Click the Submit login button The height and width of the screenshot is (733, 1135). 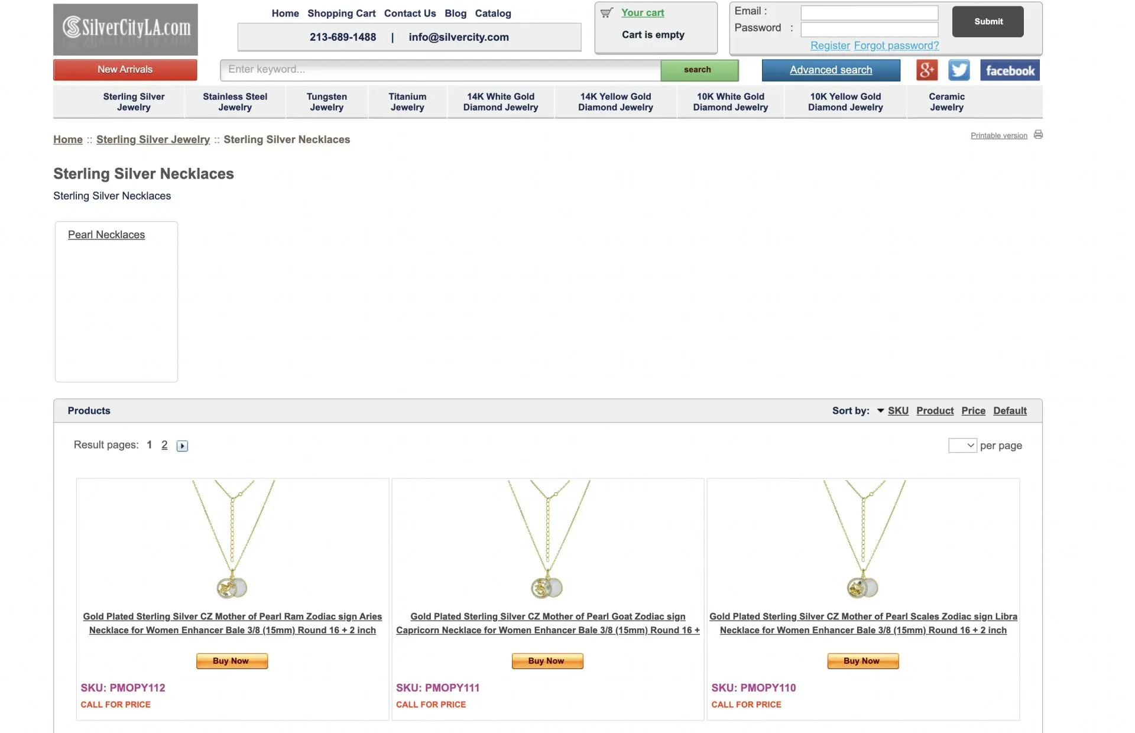(988, 22)
